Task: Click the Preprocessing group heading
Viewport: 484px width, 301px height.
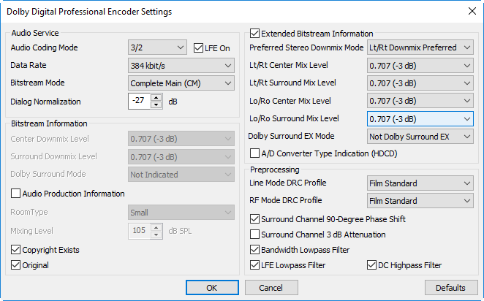Action: tap(275, 169)
